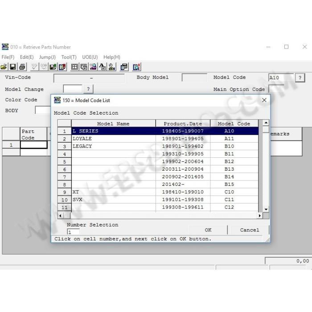Open the Model Code question mark lookup
Viewport: 312px width, 312px height.
pos(300,78)
